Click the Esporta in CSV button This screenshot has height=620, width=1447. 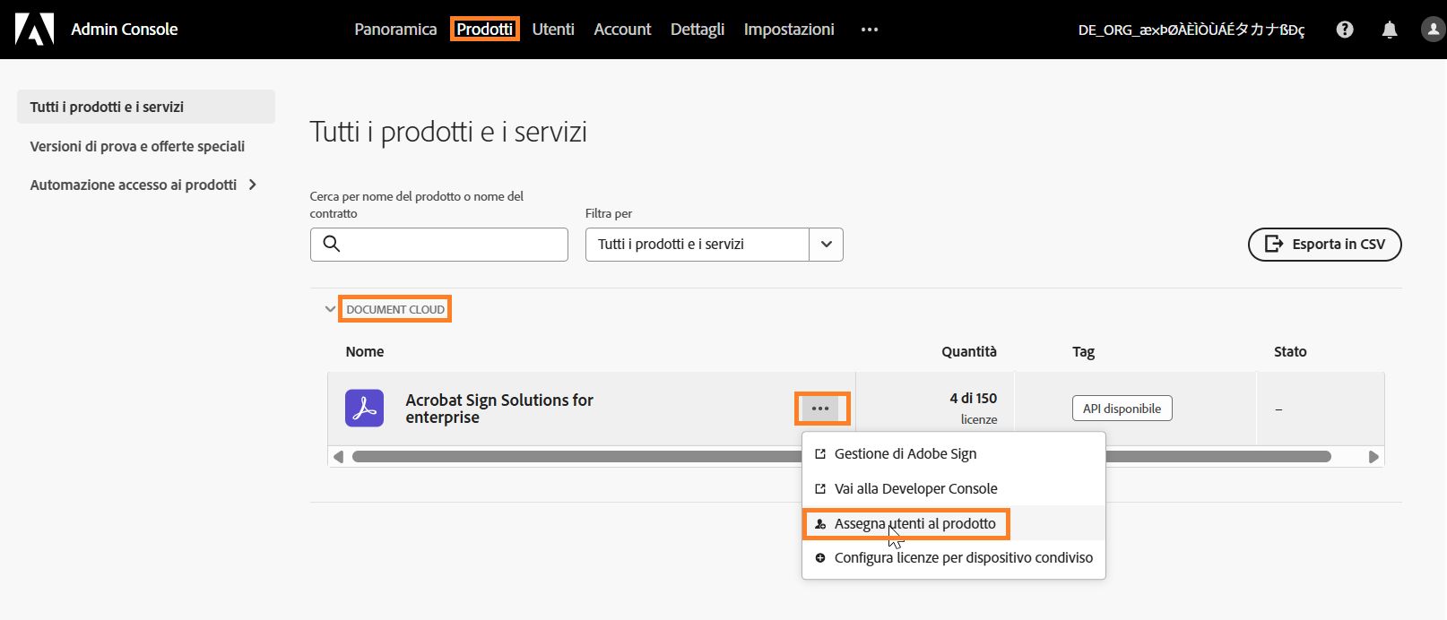1324,244
